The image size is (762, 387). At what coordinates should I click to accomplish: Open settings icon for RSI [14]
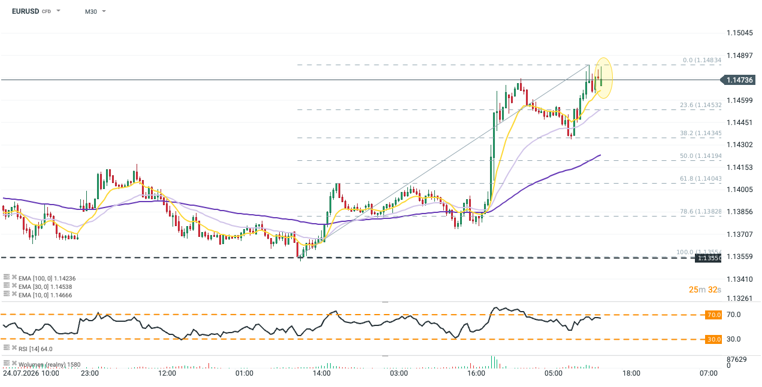(7, 348)
